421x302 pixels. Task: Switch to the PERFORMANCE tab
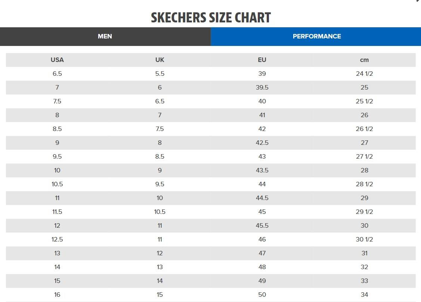coord(316,36)
